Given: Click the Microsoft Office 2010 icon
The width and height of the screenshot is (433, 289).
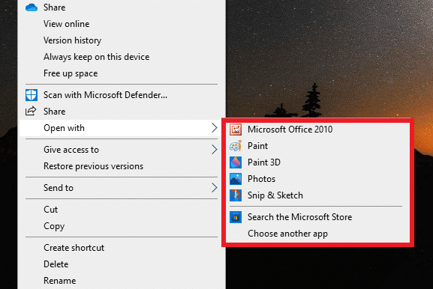Looking at the screenshot, I should click(x=236, y=130).
